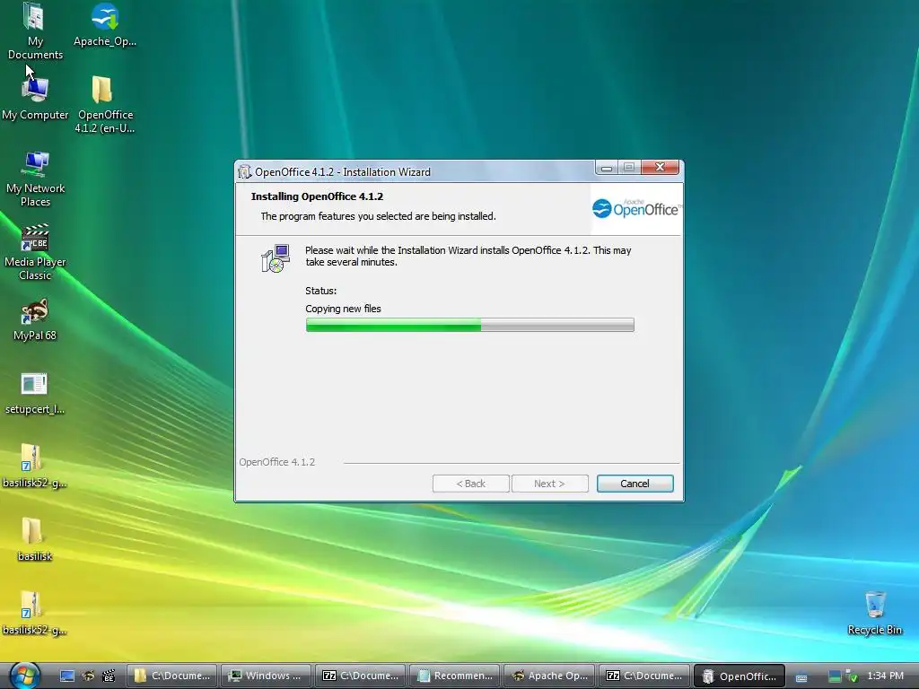Click the Apache OpenOffice logo in wizard

click(636, 208)
